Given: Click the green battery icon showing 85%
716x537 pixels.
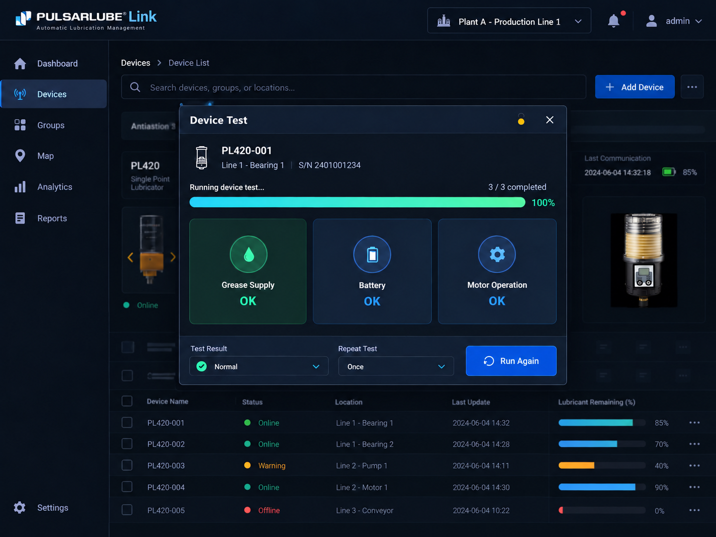Looking at the screenshot, I should 669,172.
